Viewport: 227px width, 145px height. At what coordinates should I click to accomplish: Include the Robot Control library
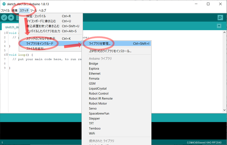[116, 93]
